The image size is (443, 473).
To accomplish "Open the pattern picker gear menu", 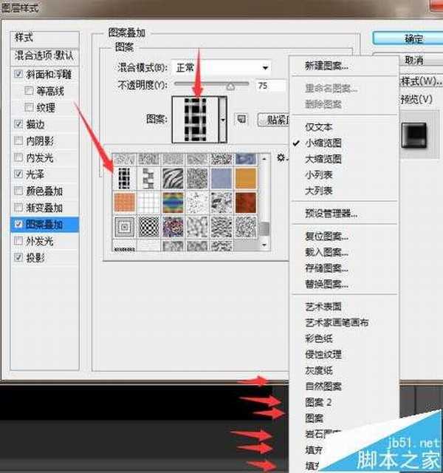I will click(x=281, y=157).
